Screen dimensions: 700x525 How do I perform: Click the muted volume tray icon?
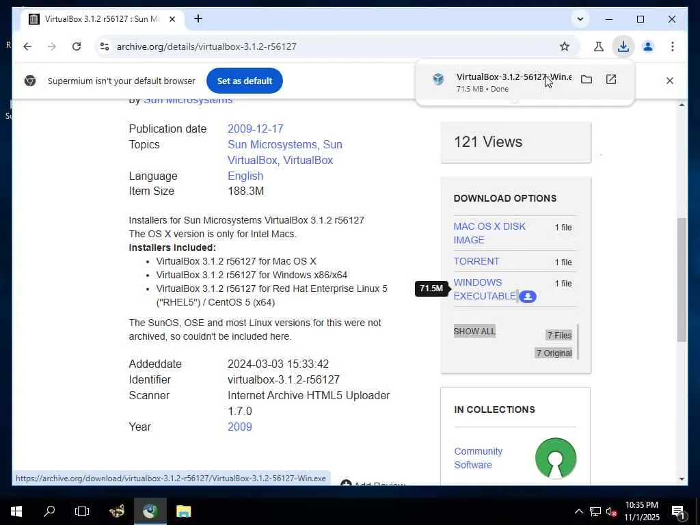(x=610, y=511)
